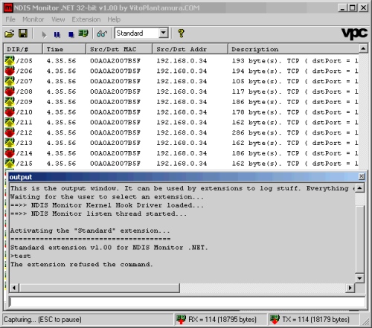Click the output horizontal scrollbar thumb
This screenshot has height=328, width=372.
coord(100,288)
